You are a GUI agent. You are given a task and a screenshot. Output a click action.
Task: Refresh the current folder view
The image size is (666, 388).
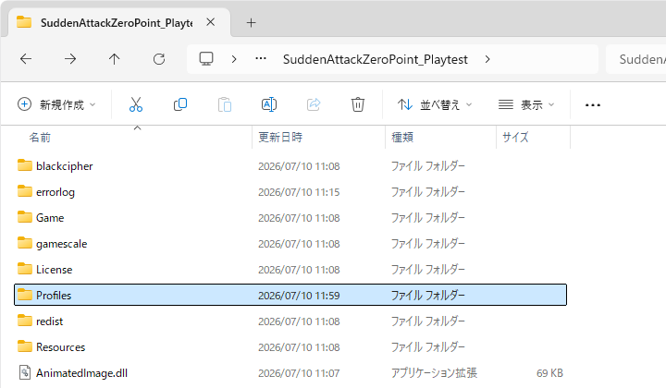pyautogui.click(x=159, y=59)
